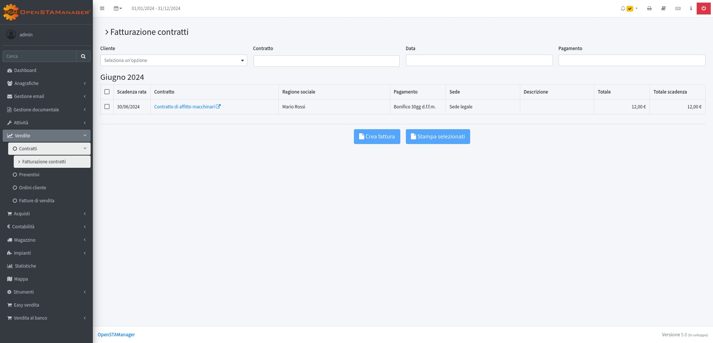Click the Stampa selezionati button
Screen dimensions: 713x343
[x=437, y=137]
